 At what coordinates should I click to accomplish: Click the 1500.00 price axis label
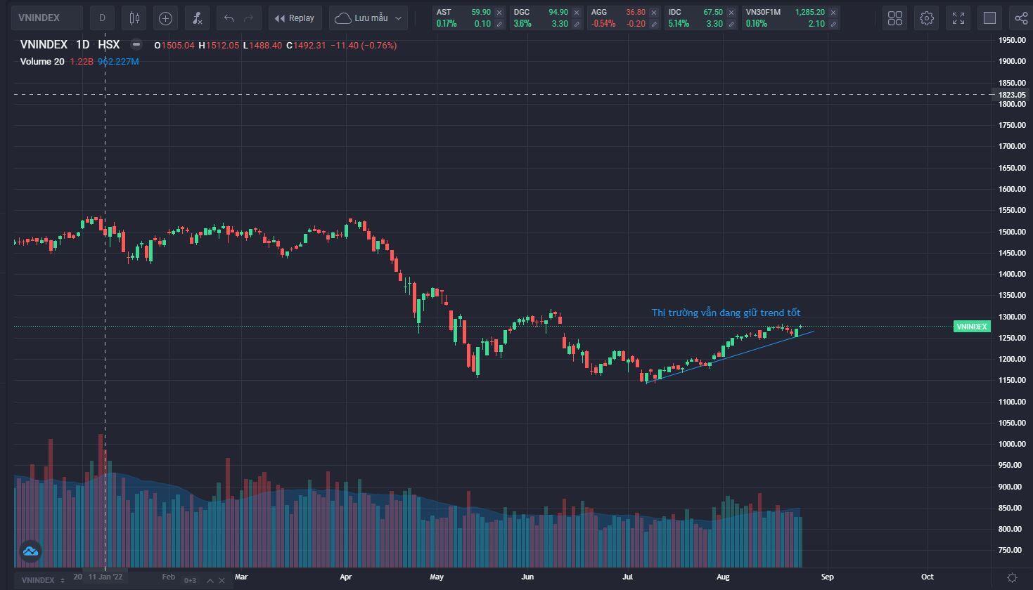(x=1012, y=232)
